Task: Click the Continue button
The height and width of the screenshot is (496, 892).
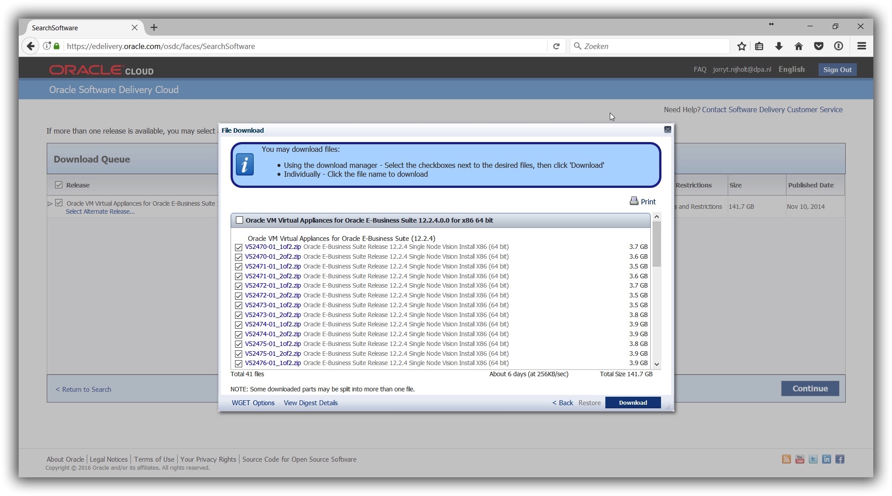Action: click(810, 388)
